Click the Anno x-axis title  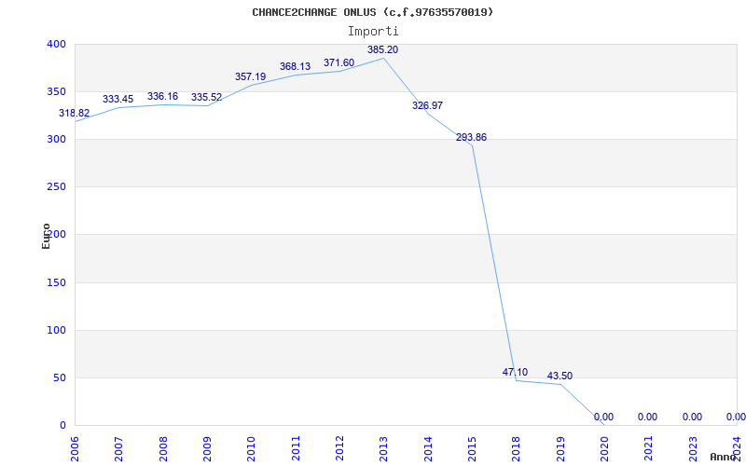723,457
